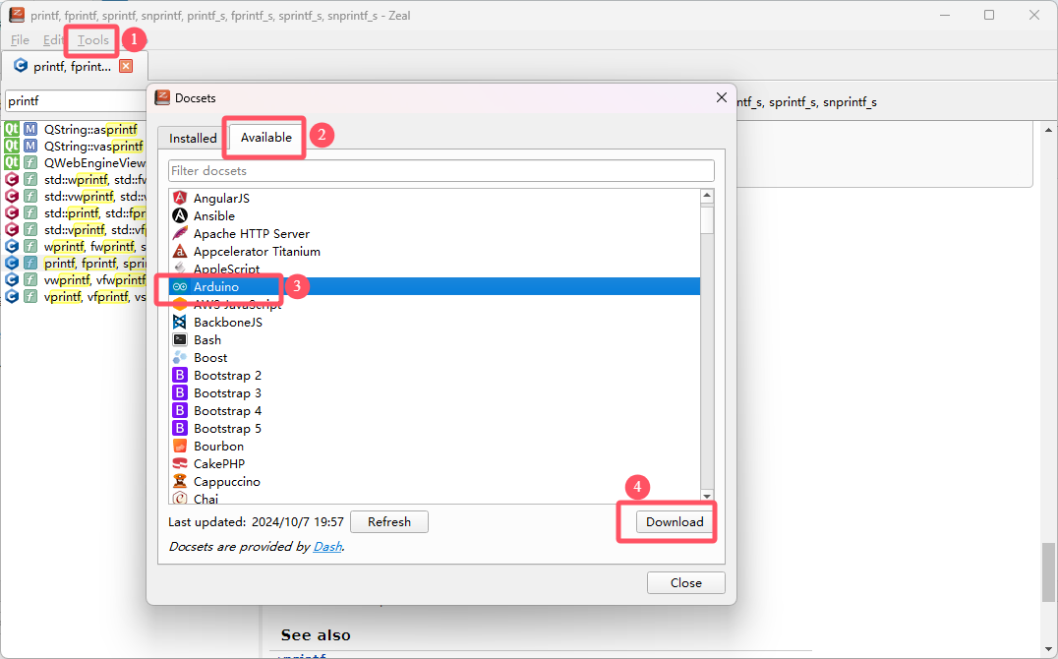Click the C icon beside wprintf, fwprintf result

point(12,246)
